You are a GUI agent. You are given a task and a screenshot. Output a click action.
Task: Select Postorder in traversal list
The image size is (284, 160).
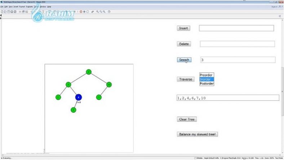tap(207, 84)
